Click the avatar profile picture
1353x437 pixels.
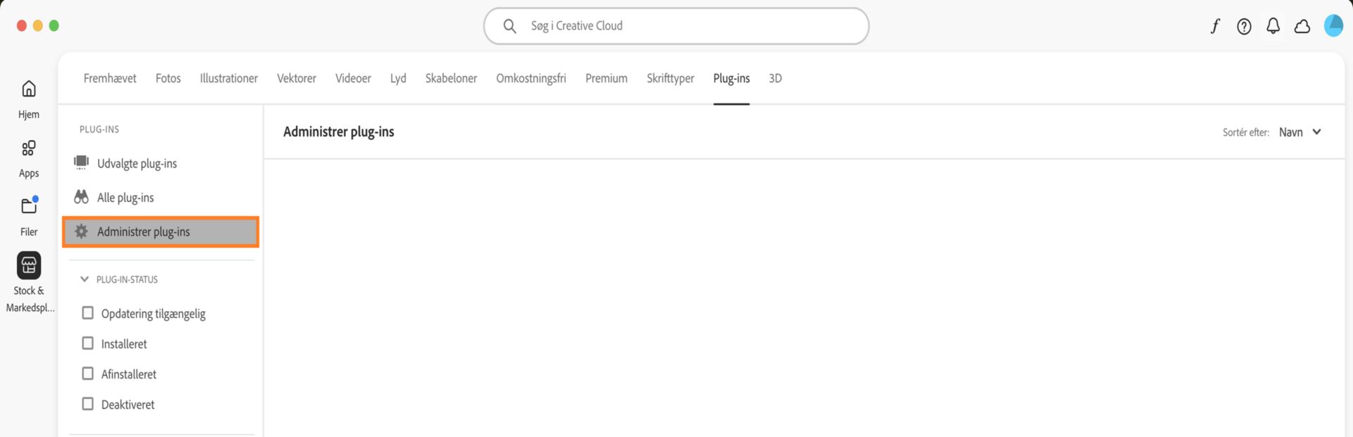(x=1334, y=25)
